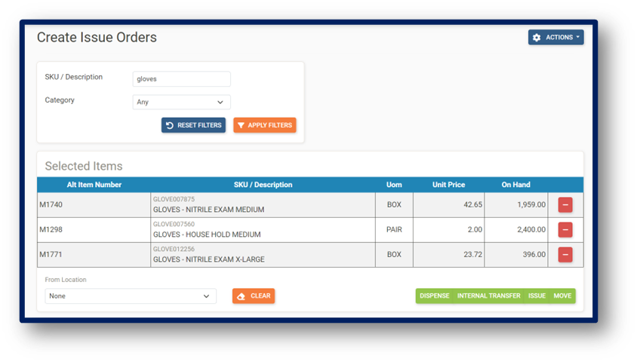Click the funnel icon in Apply Filters

coord(241,125)
